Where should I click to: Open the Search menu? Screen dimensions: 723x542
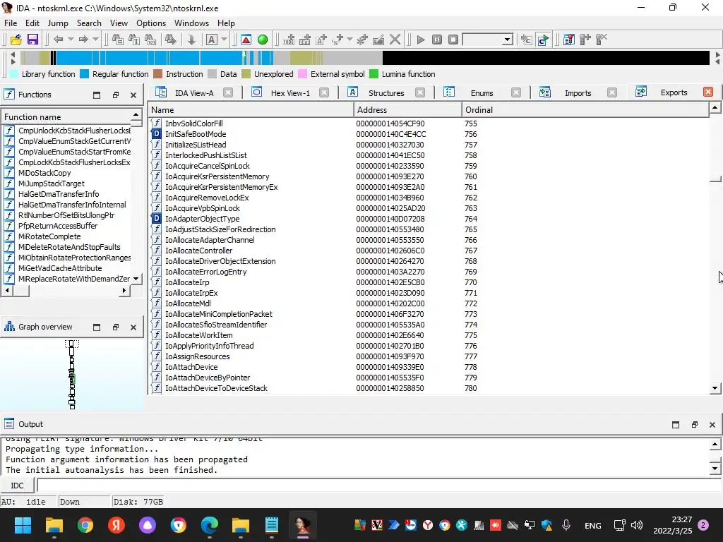tap(89, 23)
